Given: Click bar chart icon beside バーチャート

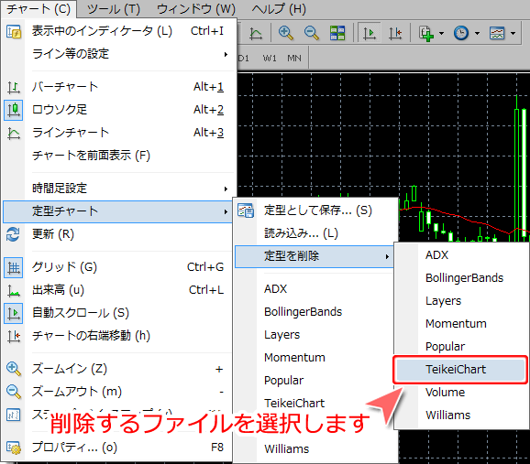Looking at the screenshot, I should pyautogui.click(x=14, y=87).
